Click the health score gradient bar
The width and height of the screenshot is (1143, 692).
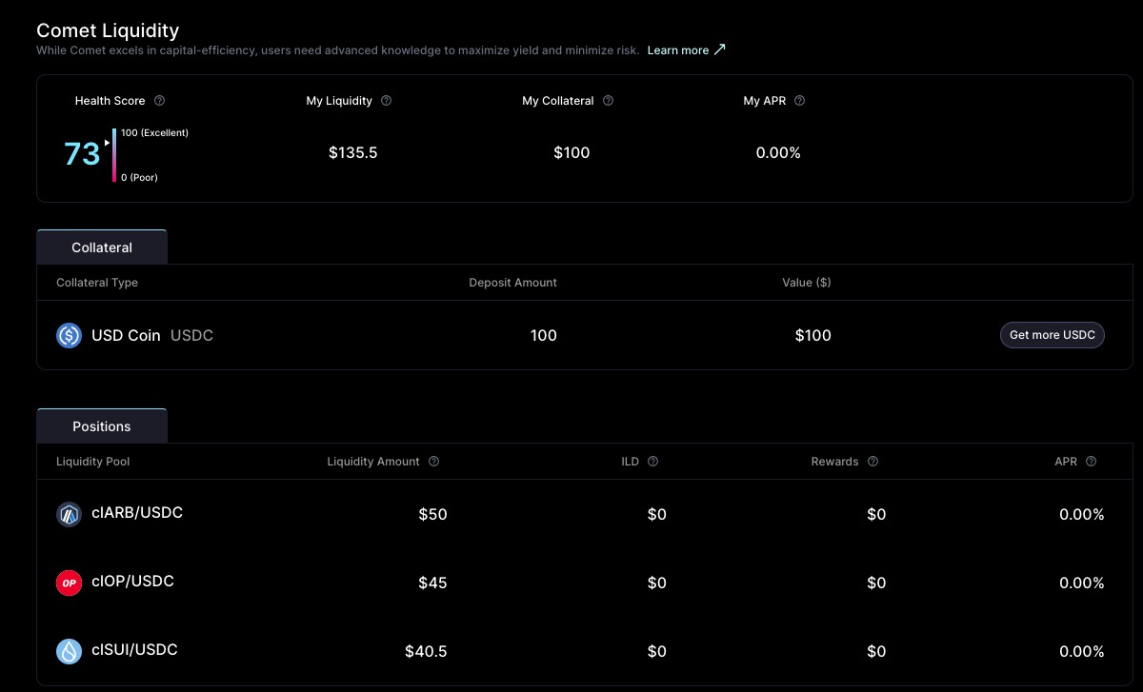114,154
